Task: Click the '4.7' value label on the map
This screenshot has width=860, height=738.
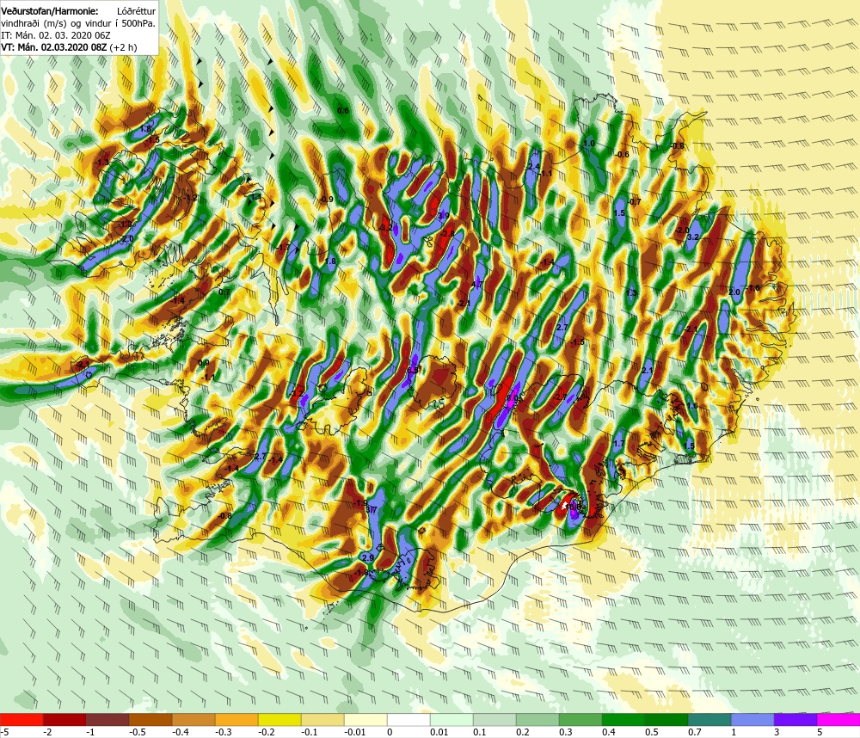Action: (x=477, y=285)
